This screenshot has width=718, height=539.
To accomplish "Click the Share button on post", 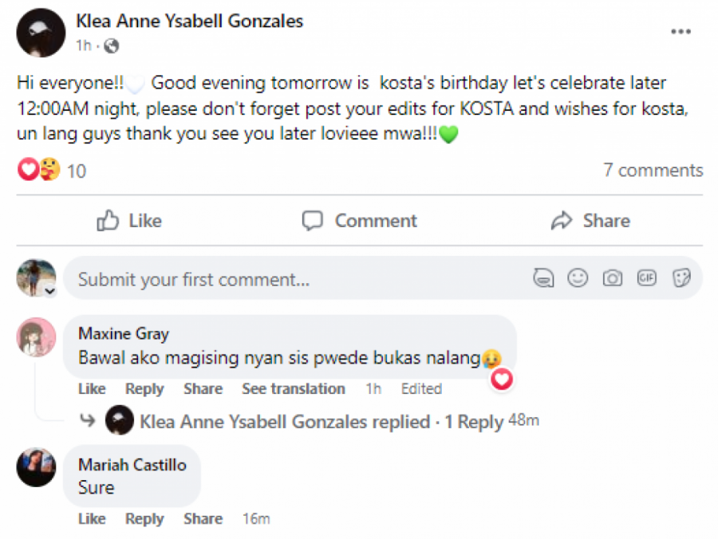I will coord(590,221).
